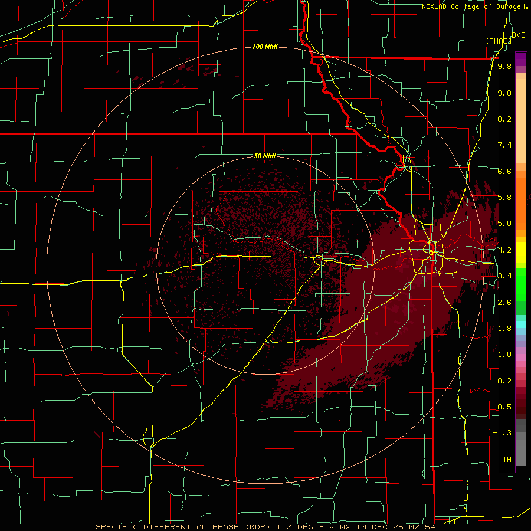
Task: Click the 8.2 value on the color scale
Action: [x=504, y=119]
